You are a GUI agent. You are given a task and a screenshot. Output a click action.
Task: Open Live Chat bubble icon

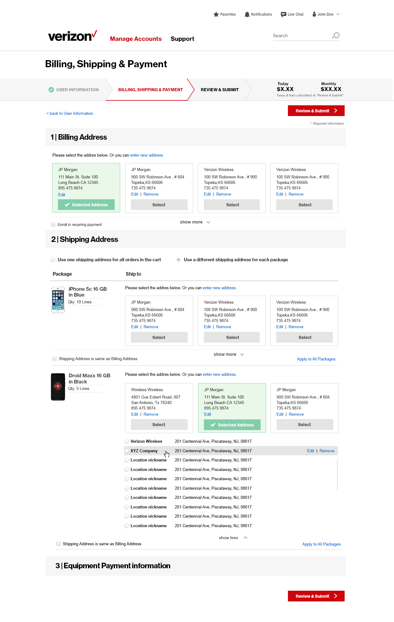pyautogui.click(x=283, y=14)
